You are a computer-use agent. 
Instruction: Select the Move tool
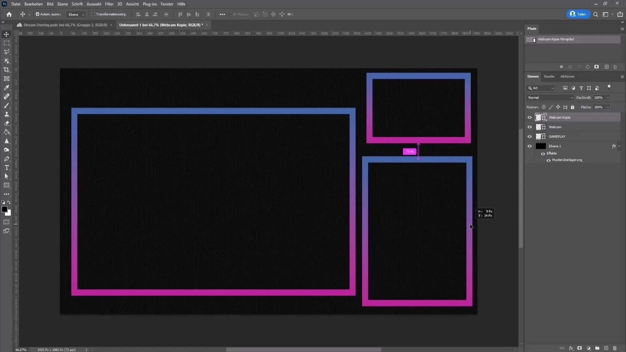click(7, 34)
